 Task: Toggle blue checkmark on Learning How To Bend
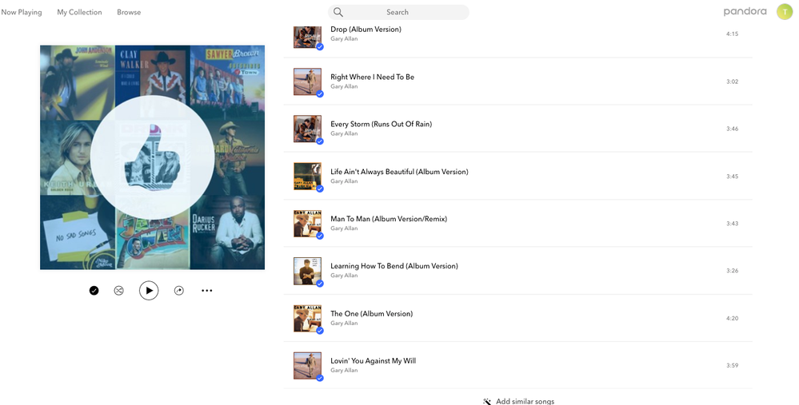tap(320, 284)
